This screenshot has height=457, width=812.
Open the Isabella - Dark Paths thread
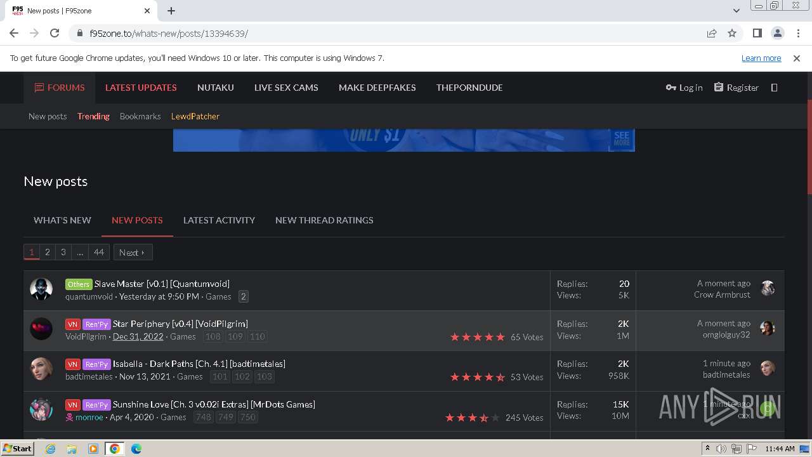pos(199,364)
